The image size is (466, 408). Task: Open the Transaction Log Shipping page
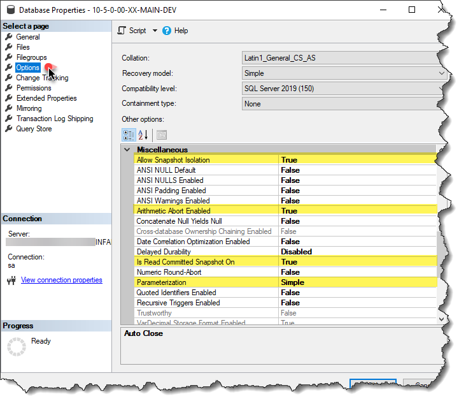pyautogui.click(x=55, y=119)
